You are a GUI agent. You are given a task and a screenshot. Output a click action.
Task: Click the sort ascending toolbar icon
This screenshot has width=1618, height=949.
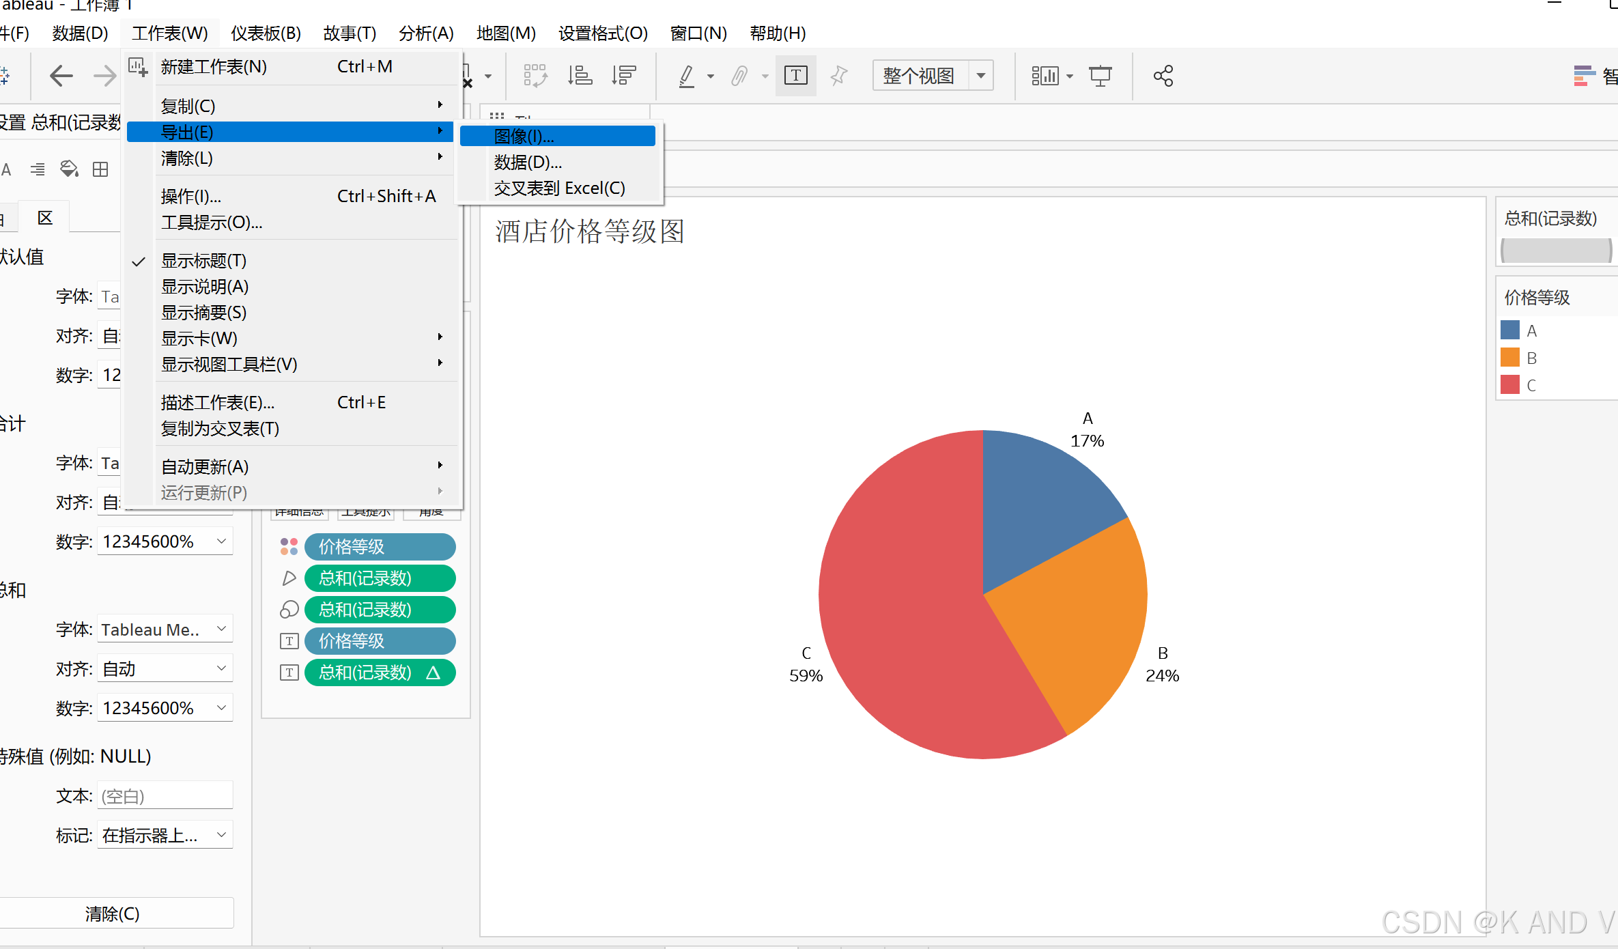(x=580, y=76)
